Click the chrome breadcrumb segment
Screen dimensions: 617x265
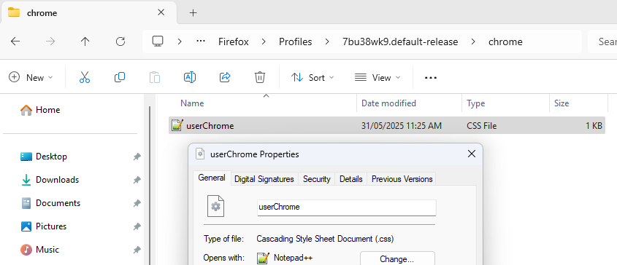505,41
